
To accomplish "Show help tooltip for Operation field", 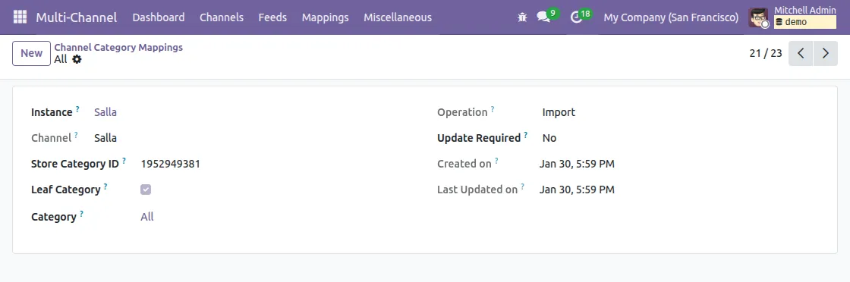I will point(493,109).
